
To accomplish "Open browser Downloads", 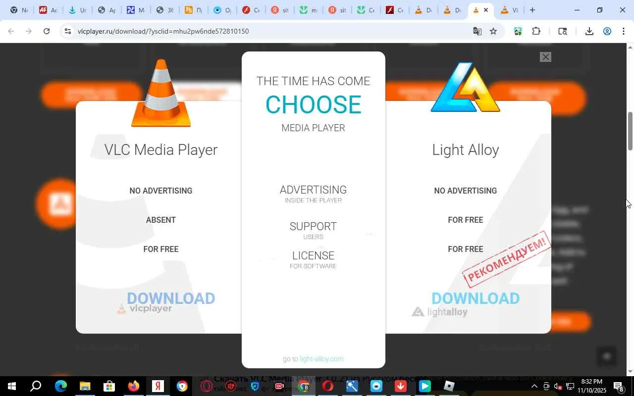I will [x=589, y=31].
